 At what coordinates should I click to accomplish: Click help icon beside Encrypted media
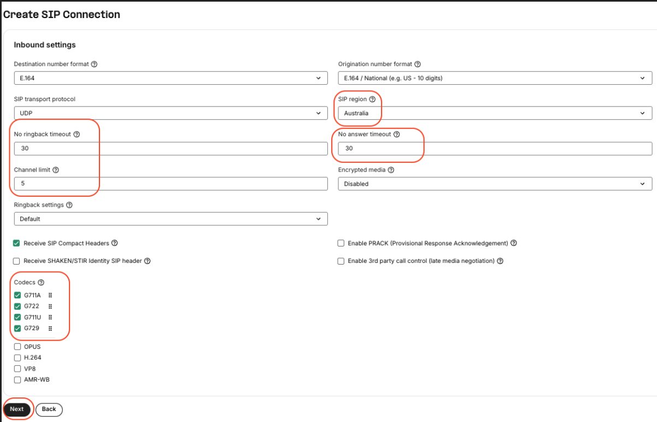(391, 170)
